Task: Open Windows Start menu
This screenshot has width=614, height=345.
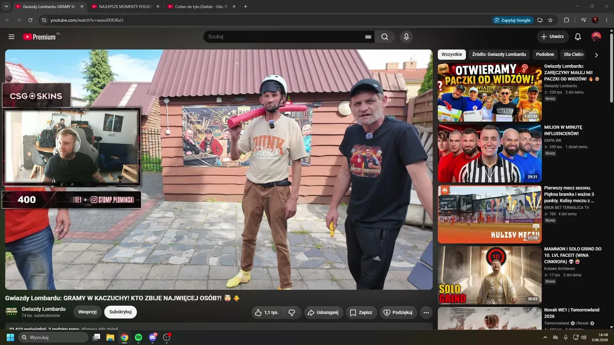Action: tap(10, 337)
